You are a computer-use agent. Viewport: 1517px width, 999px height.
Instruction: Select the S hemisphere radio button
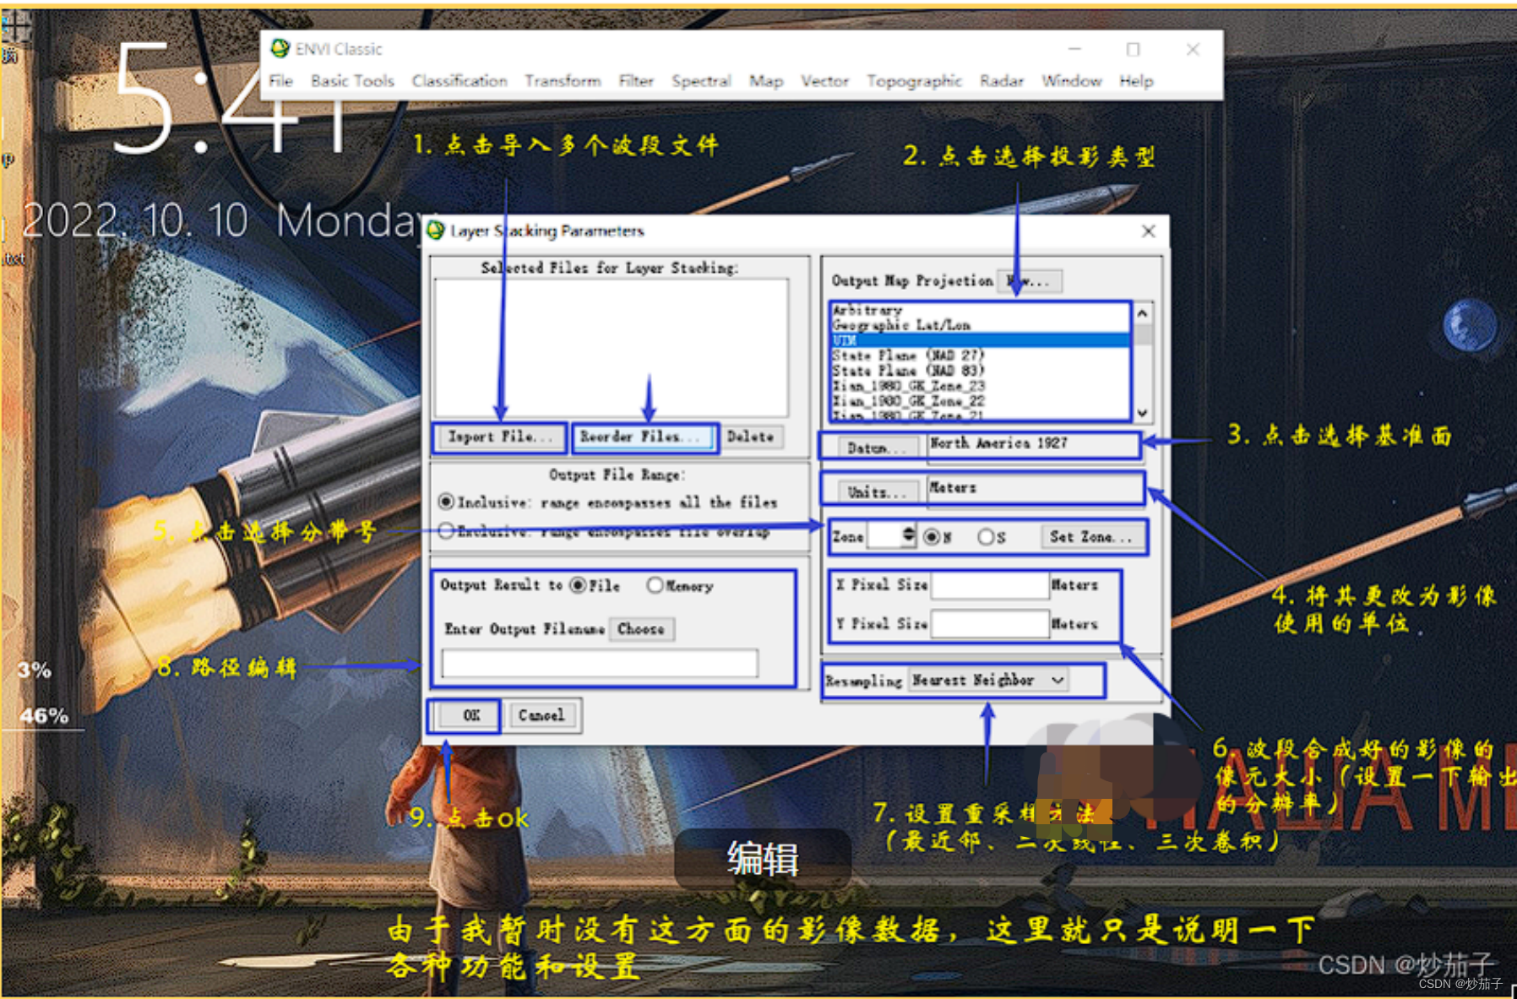(986, 537)
